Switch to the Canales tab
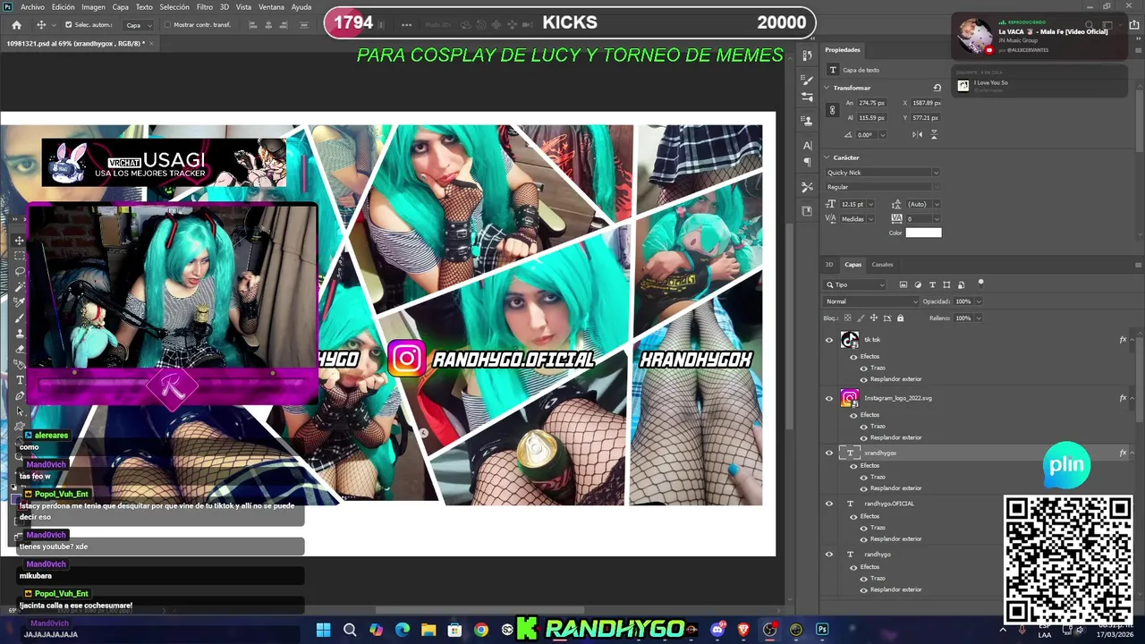This screenshot has height=644, width=1145. click(882, 265)
